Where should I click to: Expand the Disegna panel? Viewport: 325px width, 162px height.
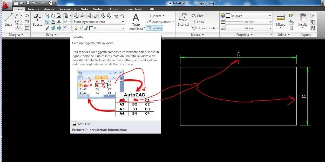(x=16, y=34)
